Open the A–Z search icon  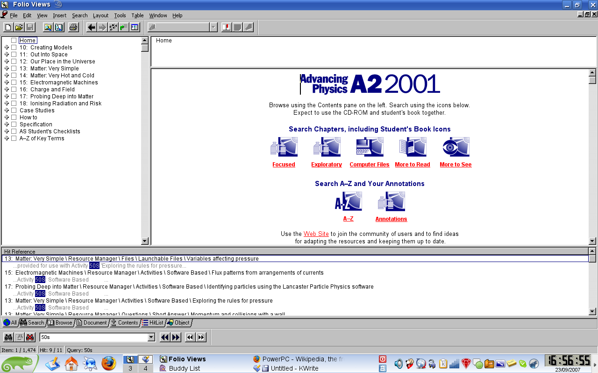[348, 202]
